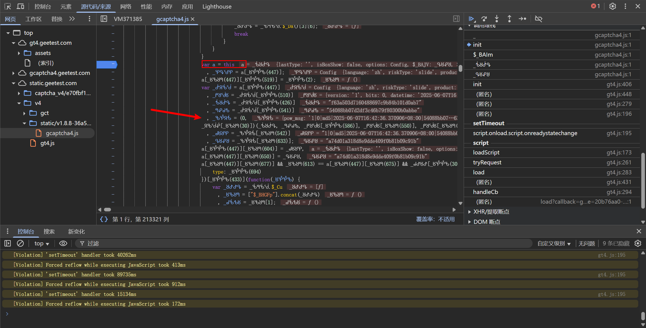Create a live expression eye icon
Image resolution: width=646 pixels, height=328 pixels.
point(63,243)
